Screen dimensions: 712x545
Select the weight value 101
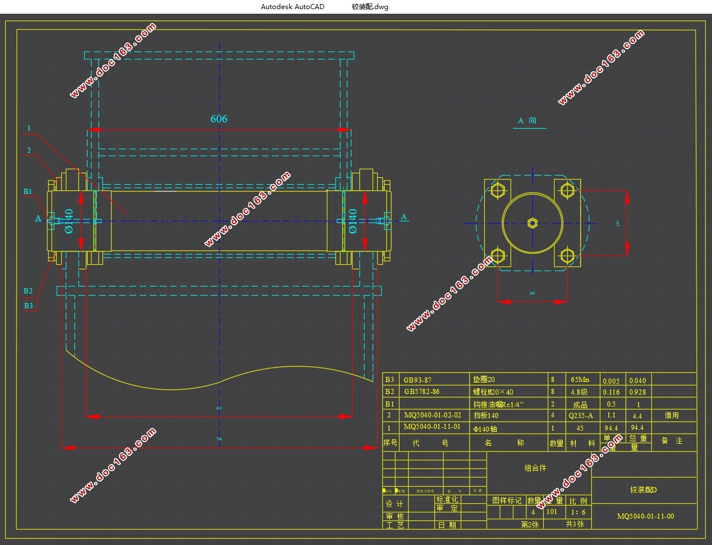point(552,512)
